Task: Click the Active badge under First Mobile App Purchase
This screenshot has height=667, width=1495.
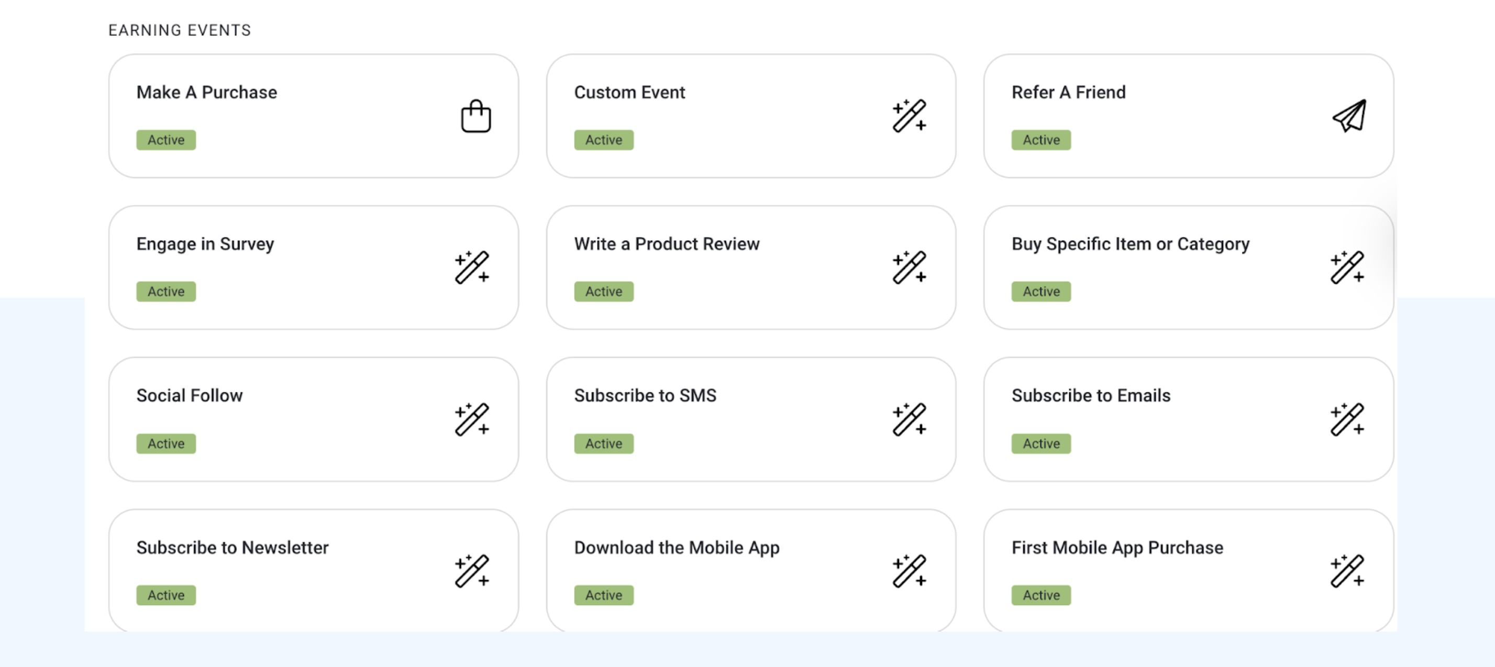Action: 1041,595
